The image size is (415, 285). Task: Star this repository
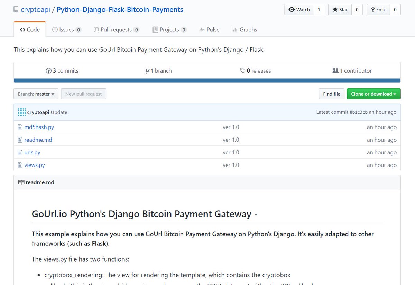click(x=340, y=10)
